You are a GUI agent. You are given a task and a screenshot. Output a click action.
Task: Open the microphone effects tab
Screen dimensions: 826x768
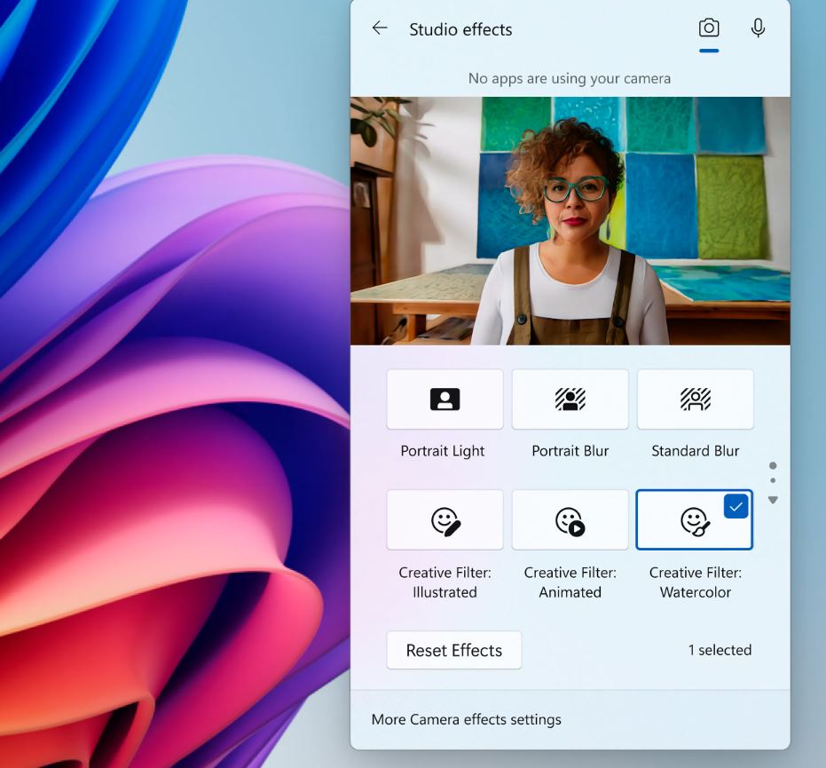pyautogui.click(x=758, y=28)
